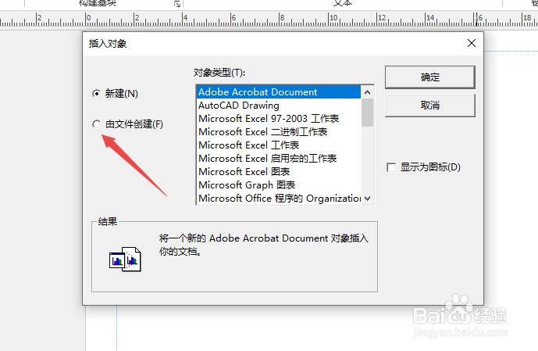Select Adobe Acrobat Document in the list
Screen dimensions: 538x351
[279, 92]
